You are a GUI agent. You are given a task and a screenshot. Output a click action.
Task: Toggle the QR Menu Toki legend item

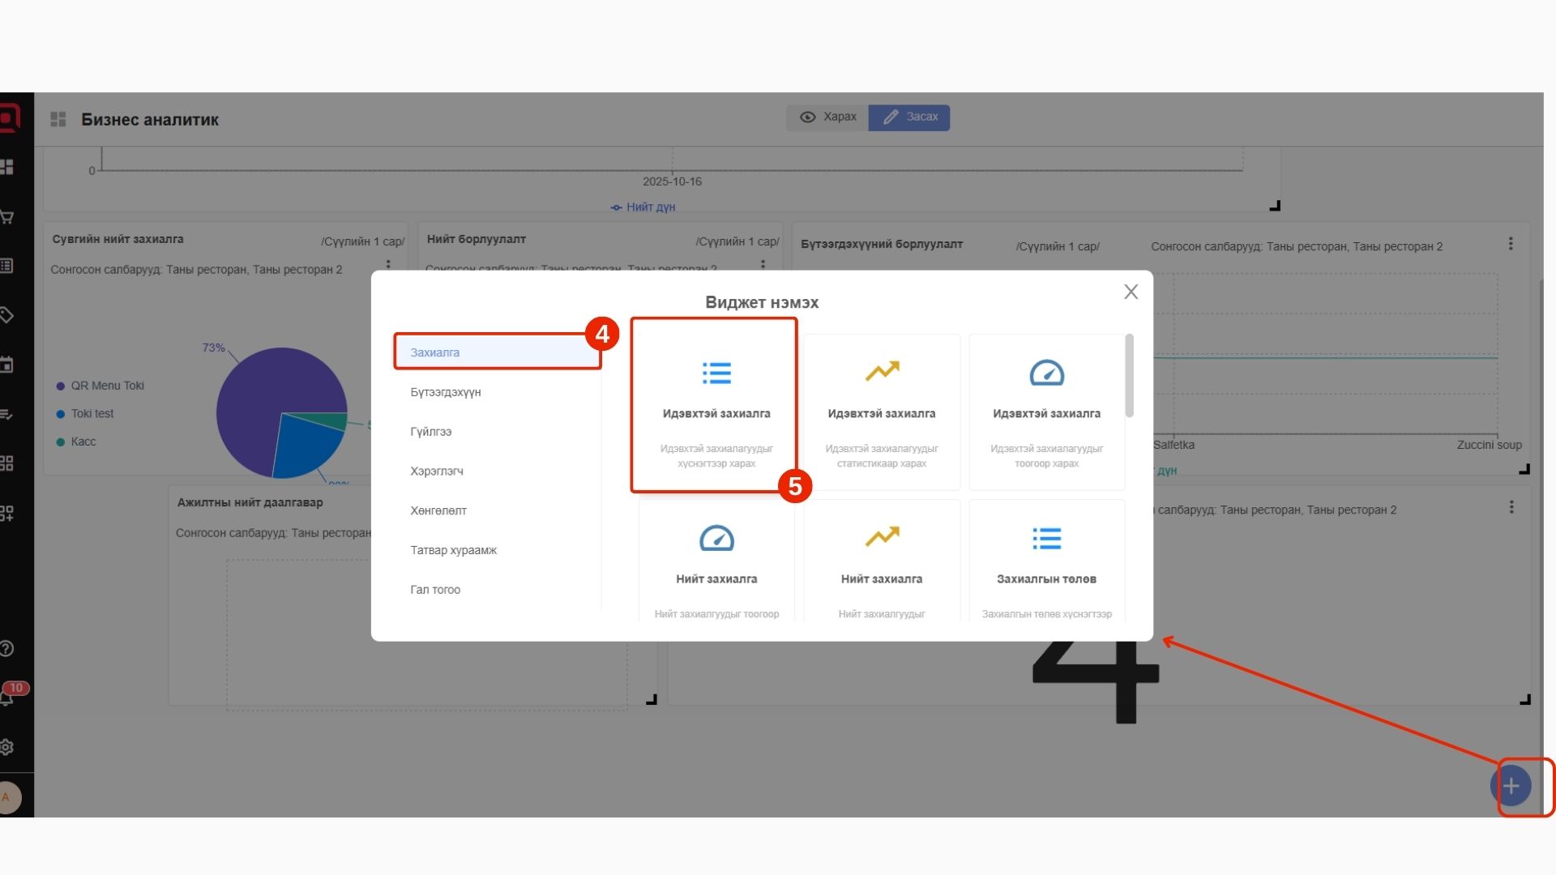tap(106, 386)
